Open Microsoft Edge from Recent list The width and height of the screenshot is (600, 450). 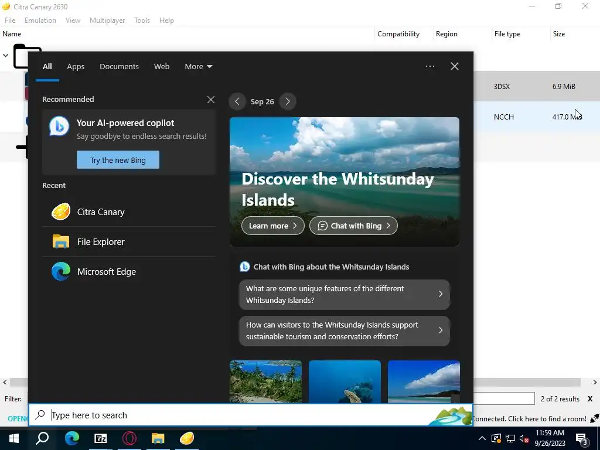click(x=129, y=272)
